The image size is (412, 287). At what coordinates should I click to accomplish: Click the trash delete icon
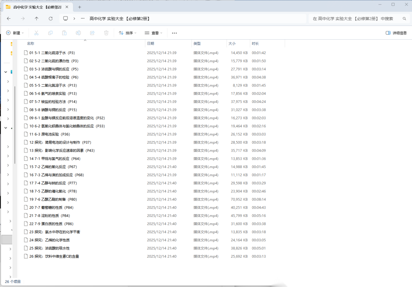(106, 33)
